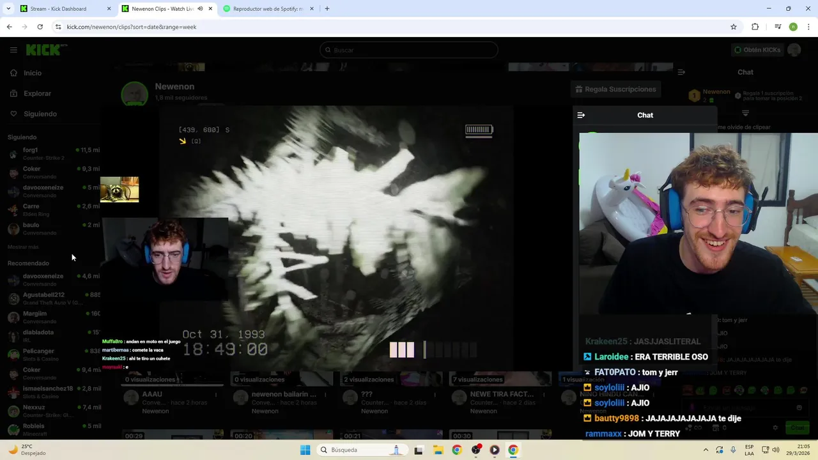The width and height of the screenshot is (818, 460).
Task: Close the Newenon Clips tab
Action: (x=210, y=9)
